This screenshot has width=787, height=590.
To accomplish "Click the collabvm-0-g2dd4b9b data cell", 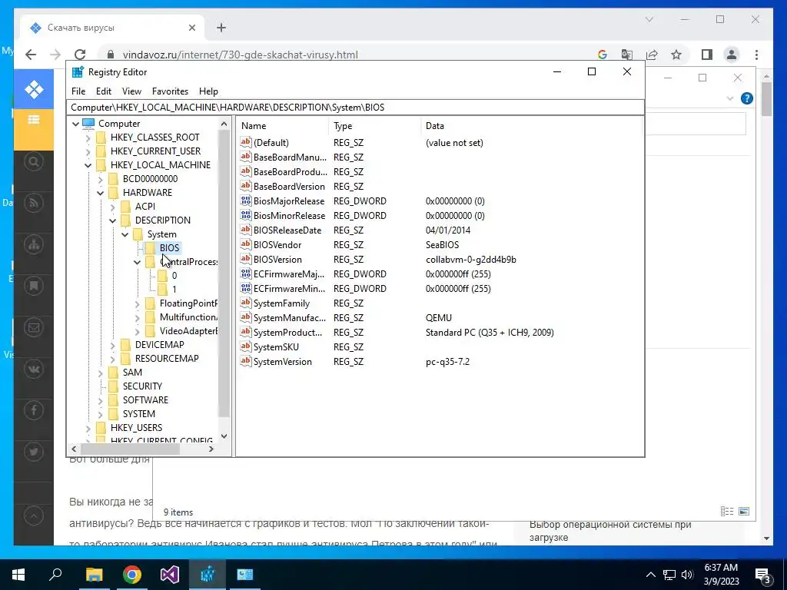I will (471, 260).
